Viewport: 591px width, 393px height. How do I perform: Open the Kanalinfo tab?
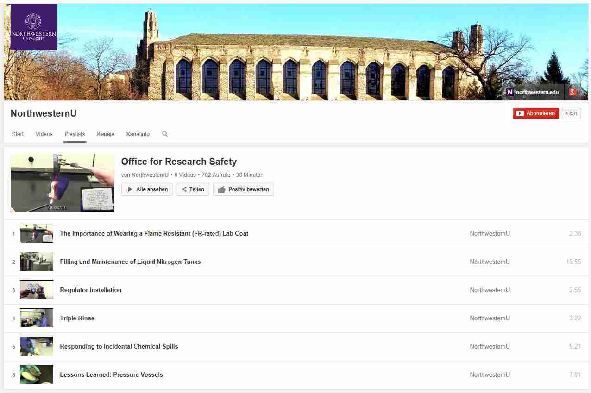(138, 134)
